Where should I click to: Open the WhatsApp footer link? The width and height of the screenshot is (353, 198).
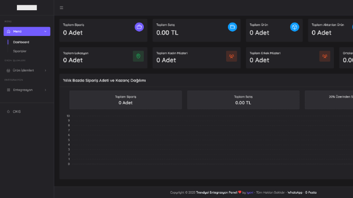295,192
